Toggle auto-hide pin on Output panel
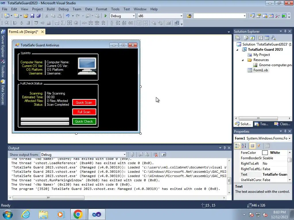The height and width of the screenshot is (220, 294). 225,148
